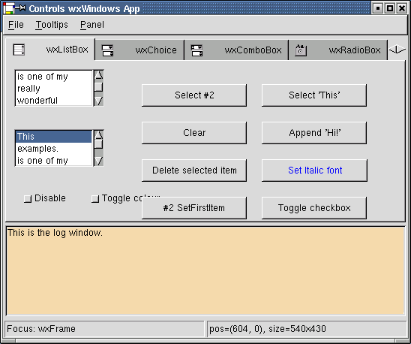Click the blue Set Italic font button

pos(314,170)
